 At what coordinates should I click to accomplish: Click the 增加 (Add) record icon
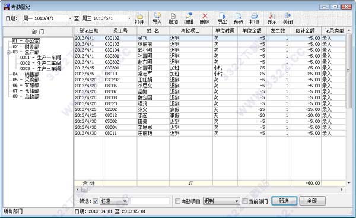(173, 18)
